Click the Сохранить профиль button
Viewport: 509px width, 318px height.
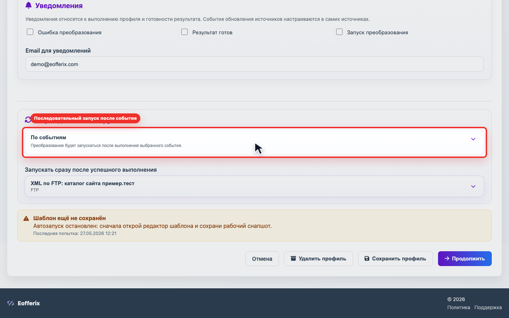pos(396,259)
